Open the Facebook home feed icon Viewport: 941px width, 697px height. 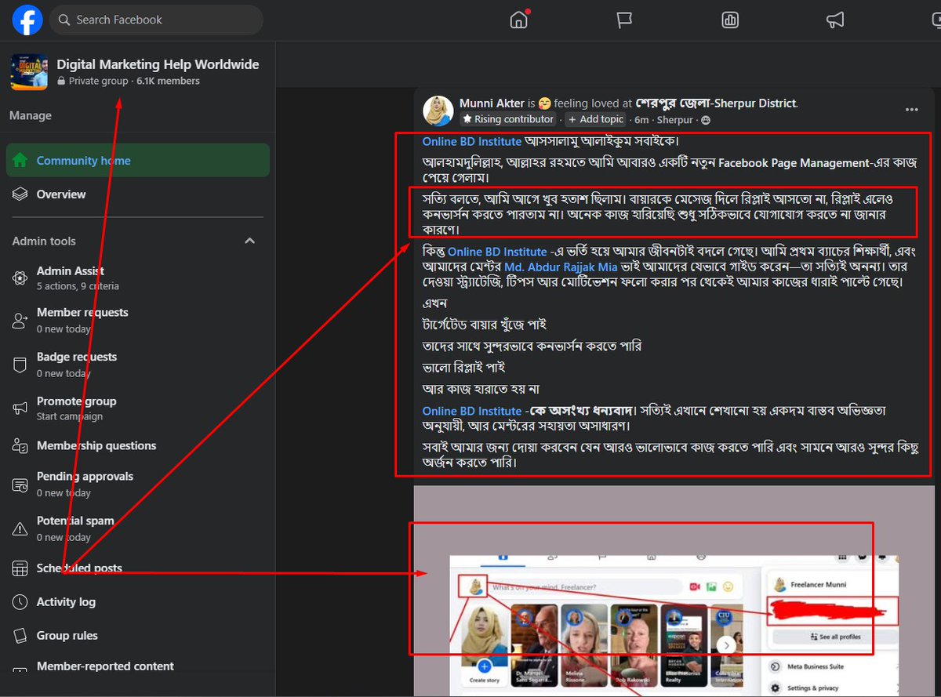(x=519, y=20)
